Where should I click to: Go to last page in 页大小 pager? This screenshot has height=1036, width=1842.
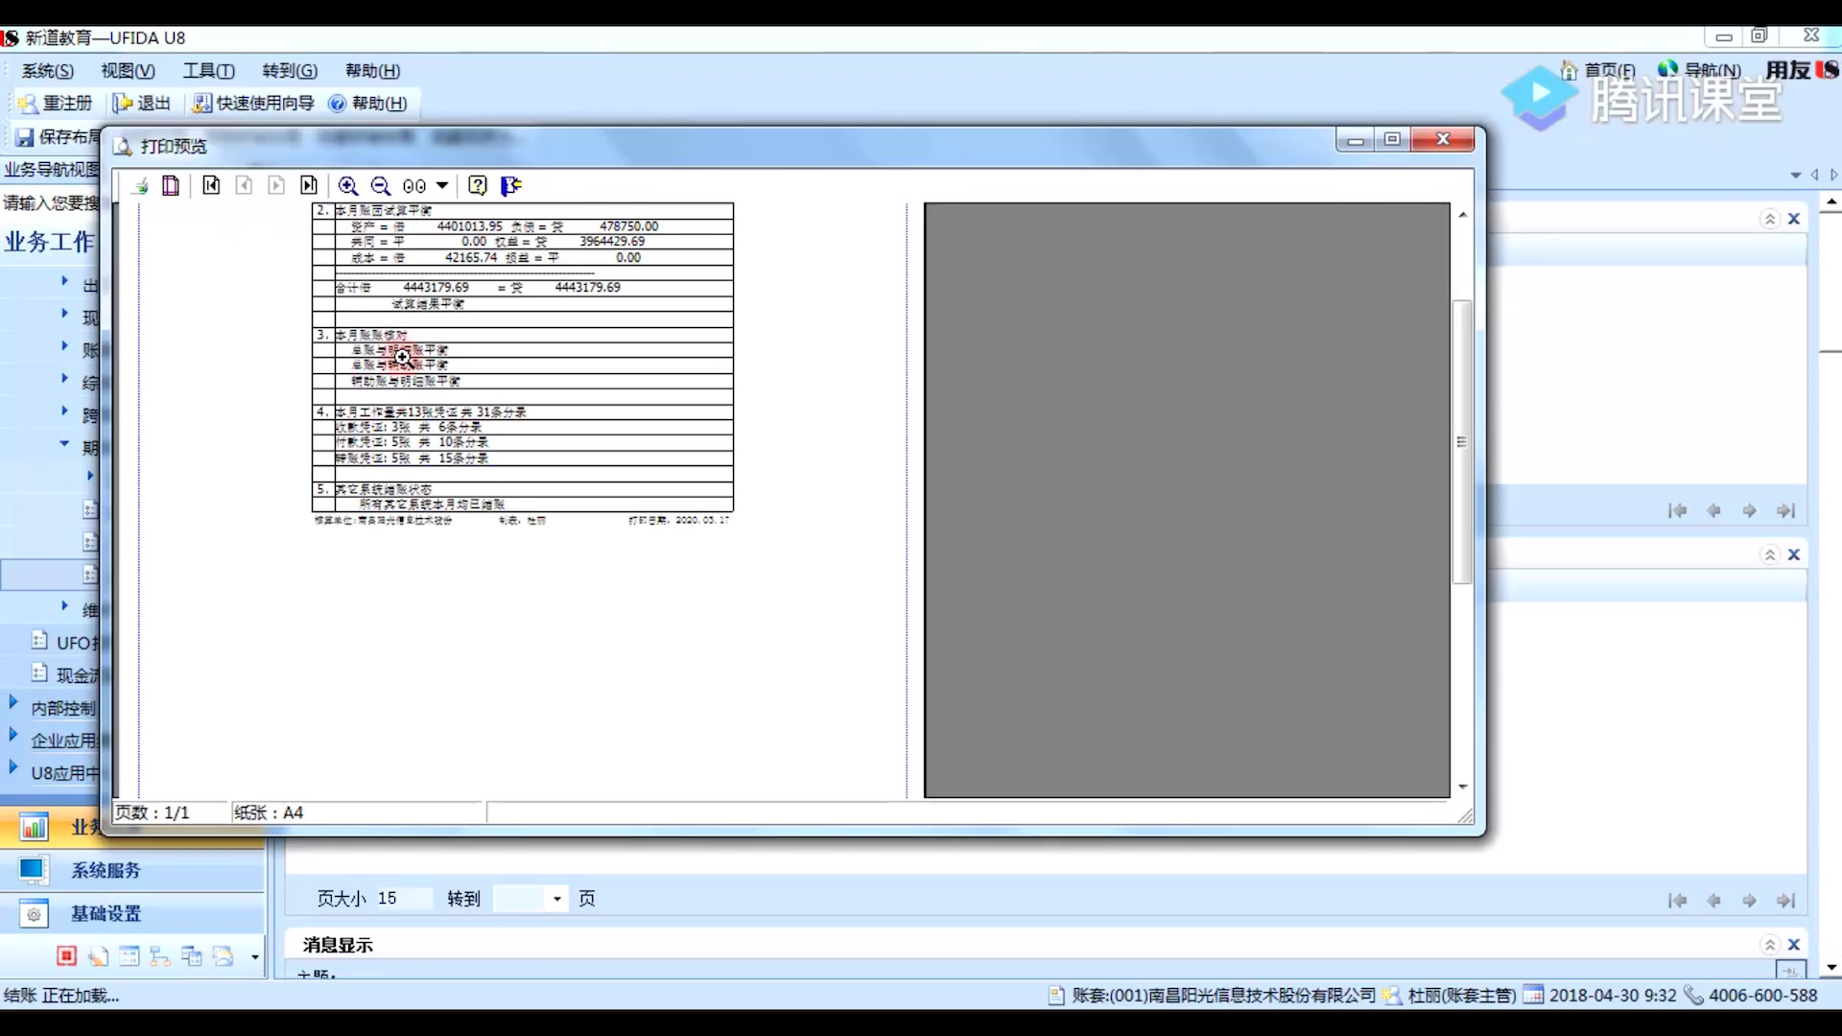[1785, 901]
